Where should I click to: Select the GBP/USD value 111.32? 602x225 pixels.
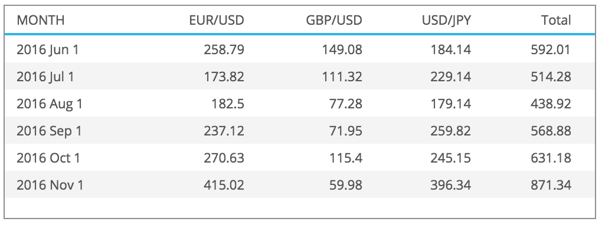coord(342,77)
